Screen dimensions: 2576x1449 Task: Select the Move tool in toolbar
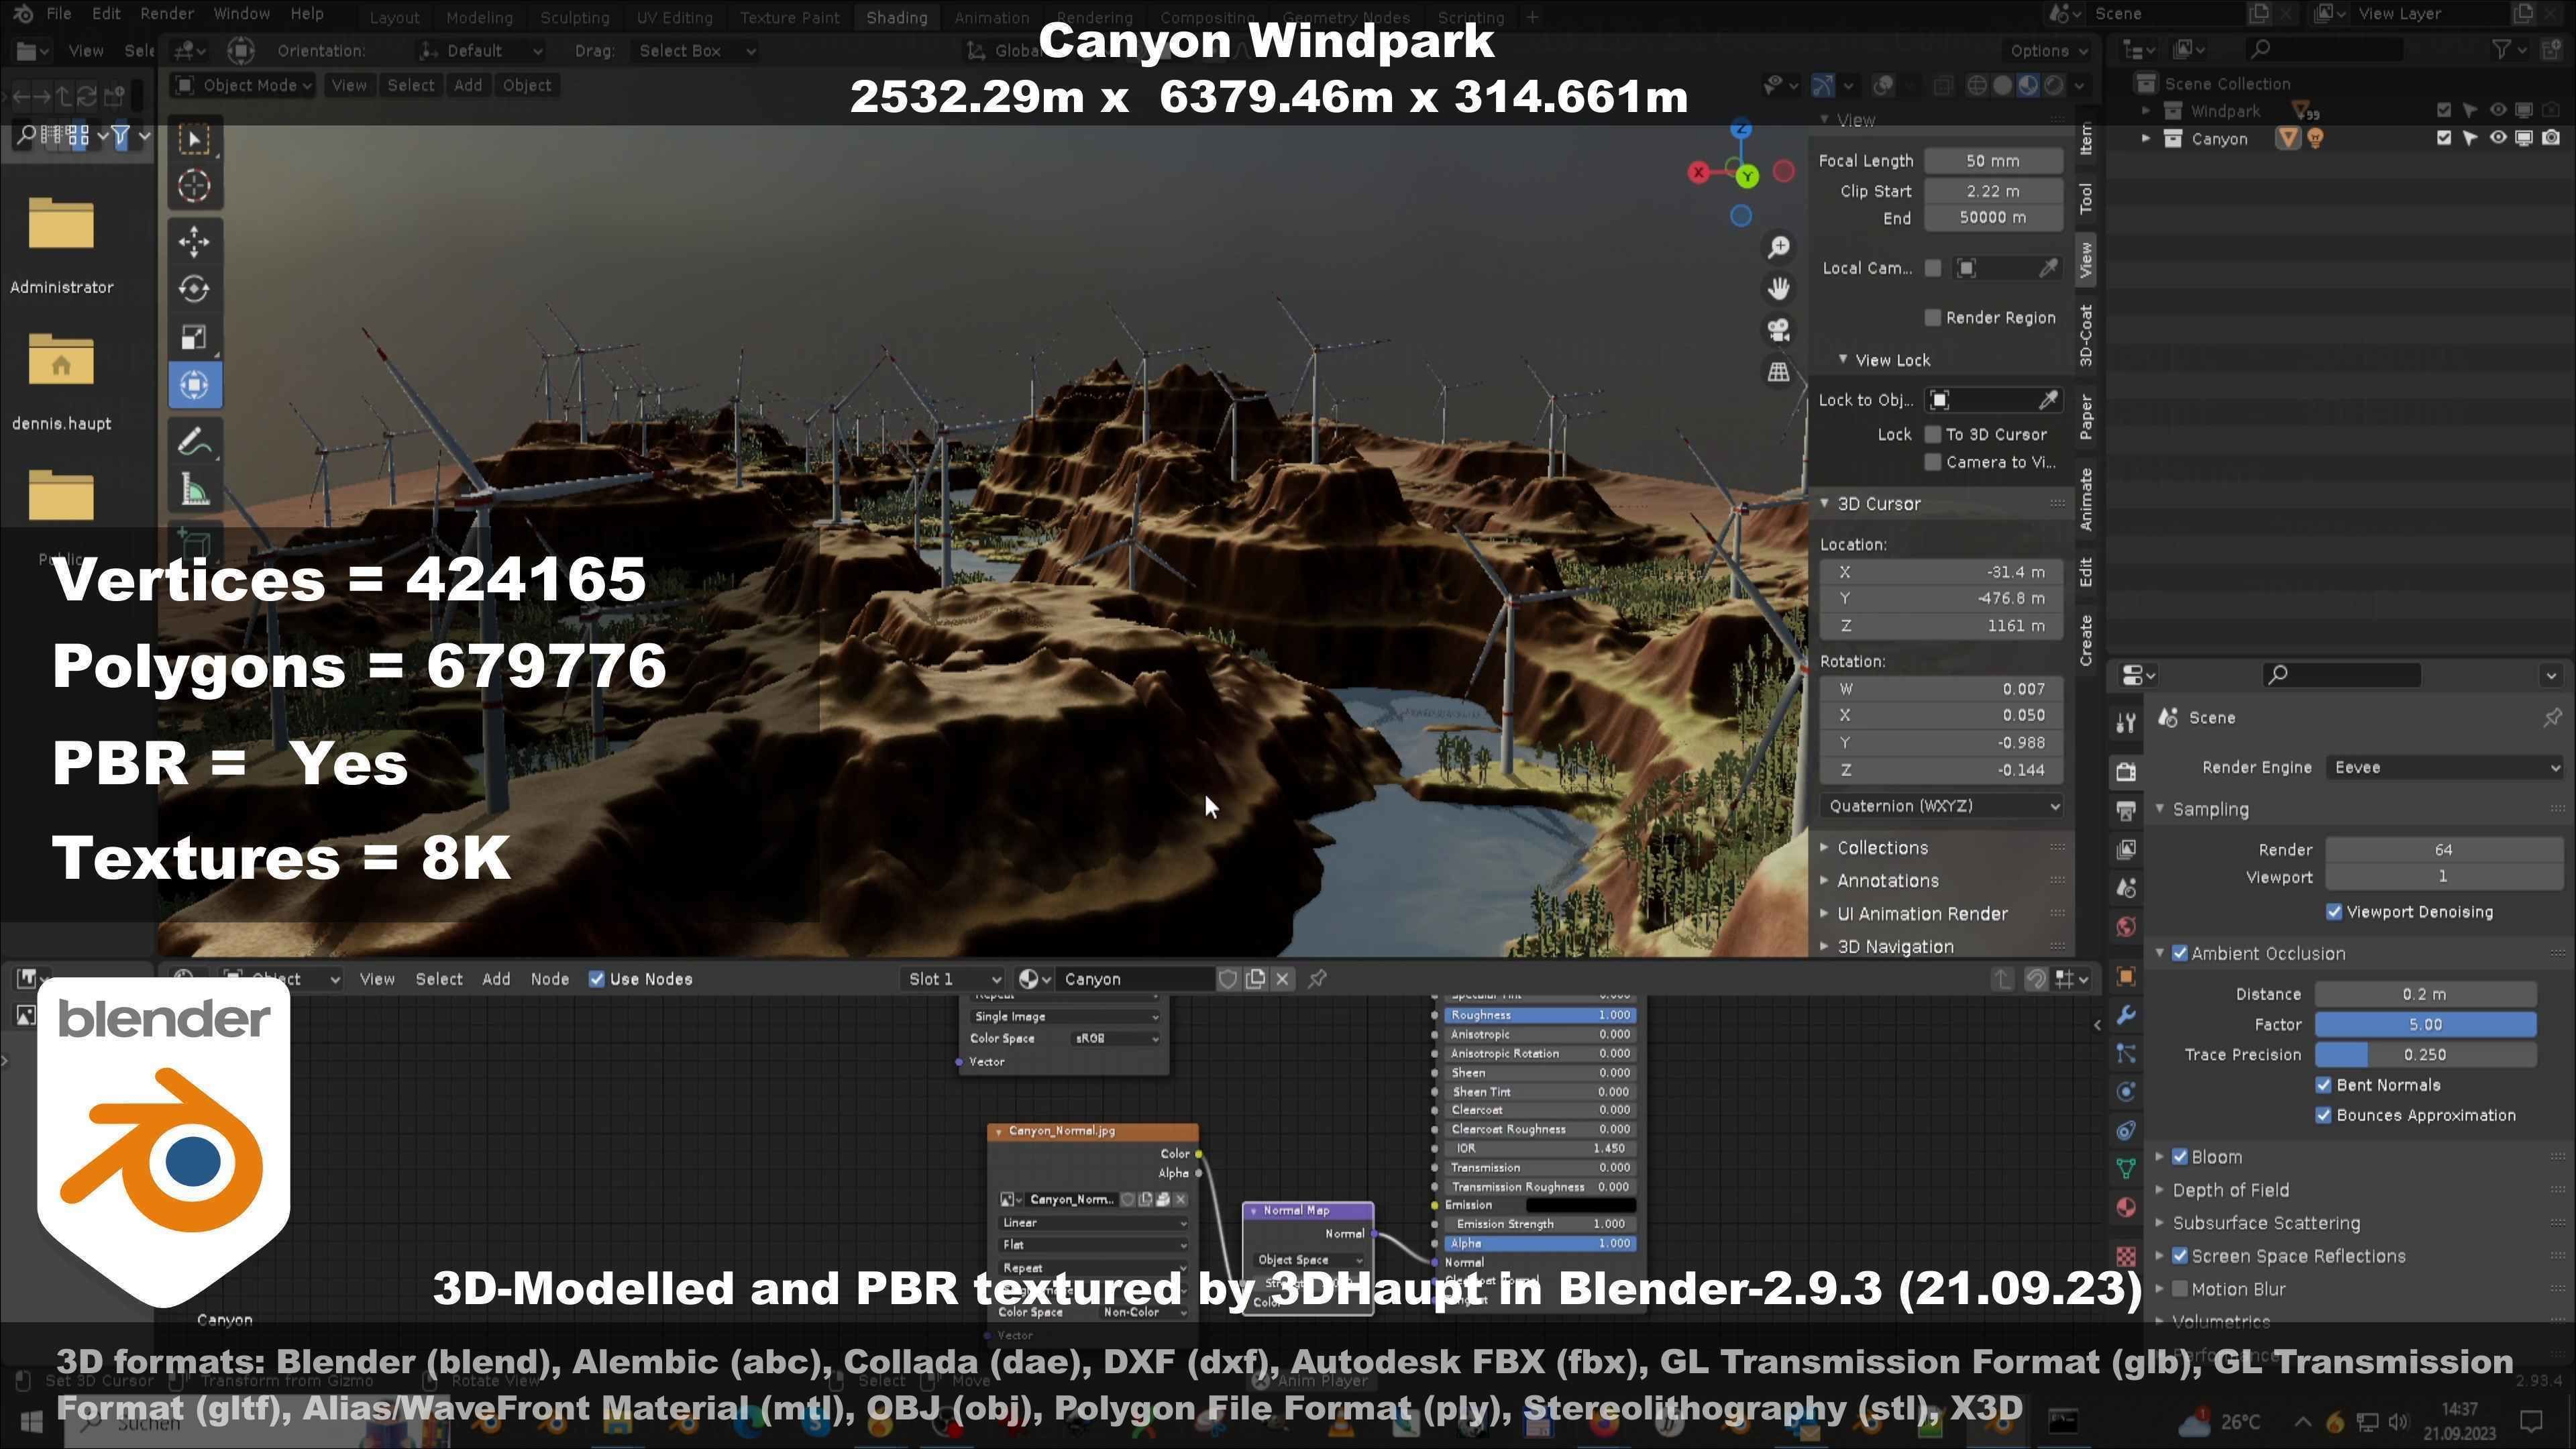(194, 241)
